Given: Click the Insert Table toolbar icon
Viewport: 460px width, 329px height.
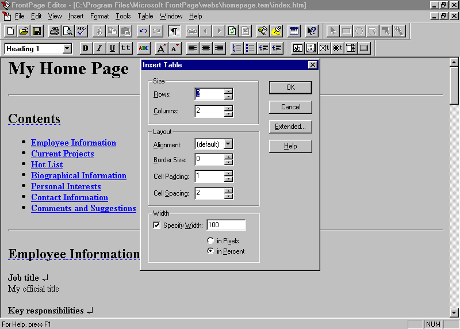Looking at the screenshot, I should [294, 31].
